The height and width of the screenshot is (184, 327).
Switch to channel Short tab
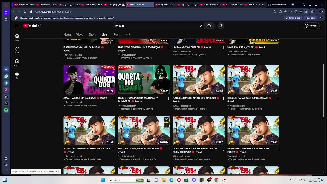point(92,34)
